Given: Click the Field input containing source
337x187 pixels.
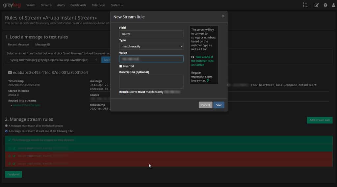Looking at the screenshot, I should pos(151,34).
